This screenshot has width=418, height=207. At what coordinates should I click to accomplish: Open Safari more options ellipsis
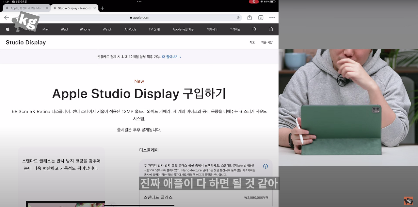pyautogui.click(x=272, y=18)
